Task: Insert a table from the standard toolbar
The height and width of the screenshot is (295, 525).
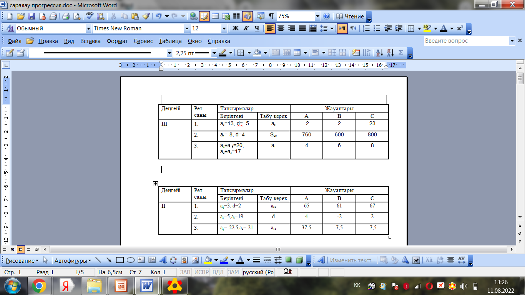Action: click(215, 17)
